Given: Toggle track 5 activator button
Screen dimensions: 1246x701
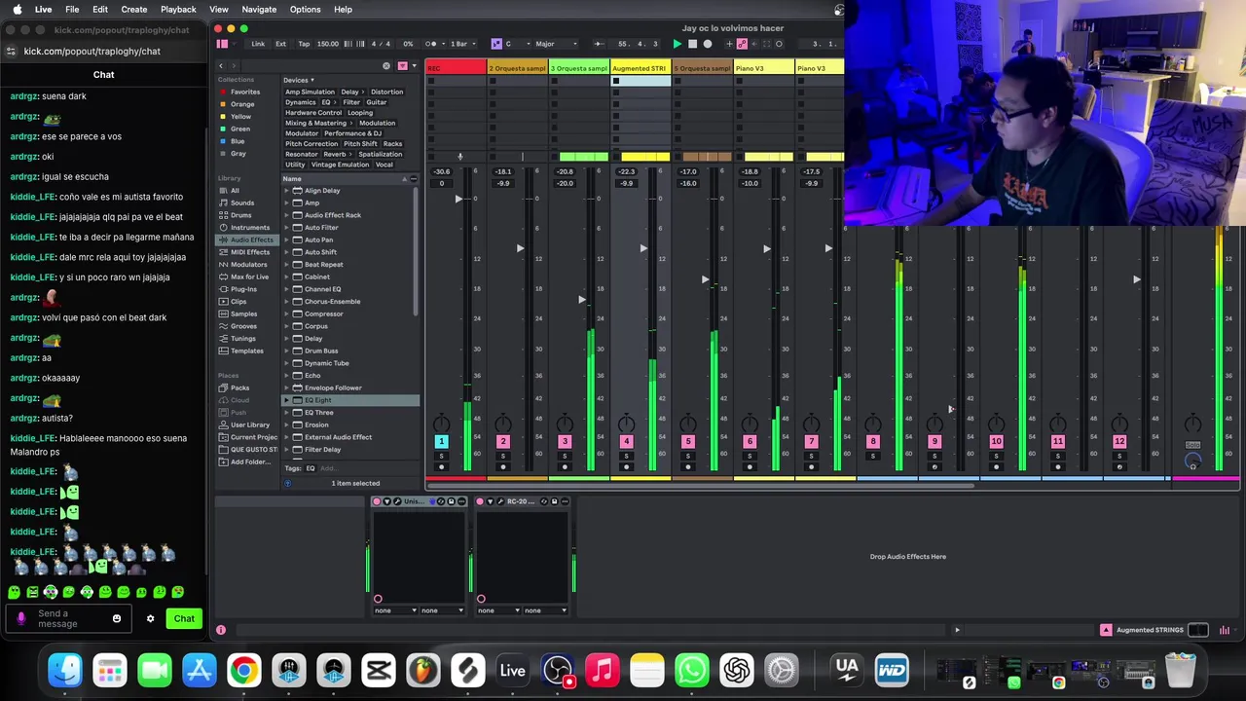Looking at the screenshot, I should 687,442.
